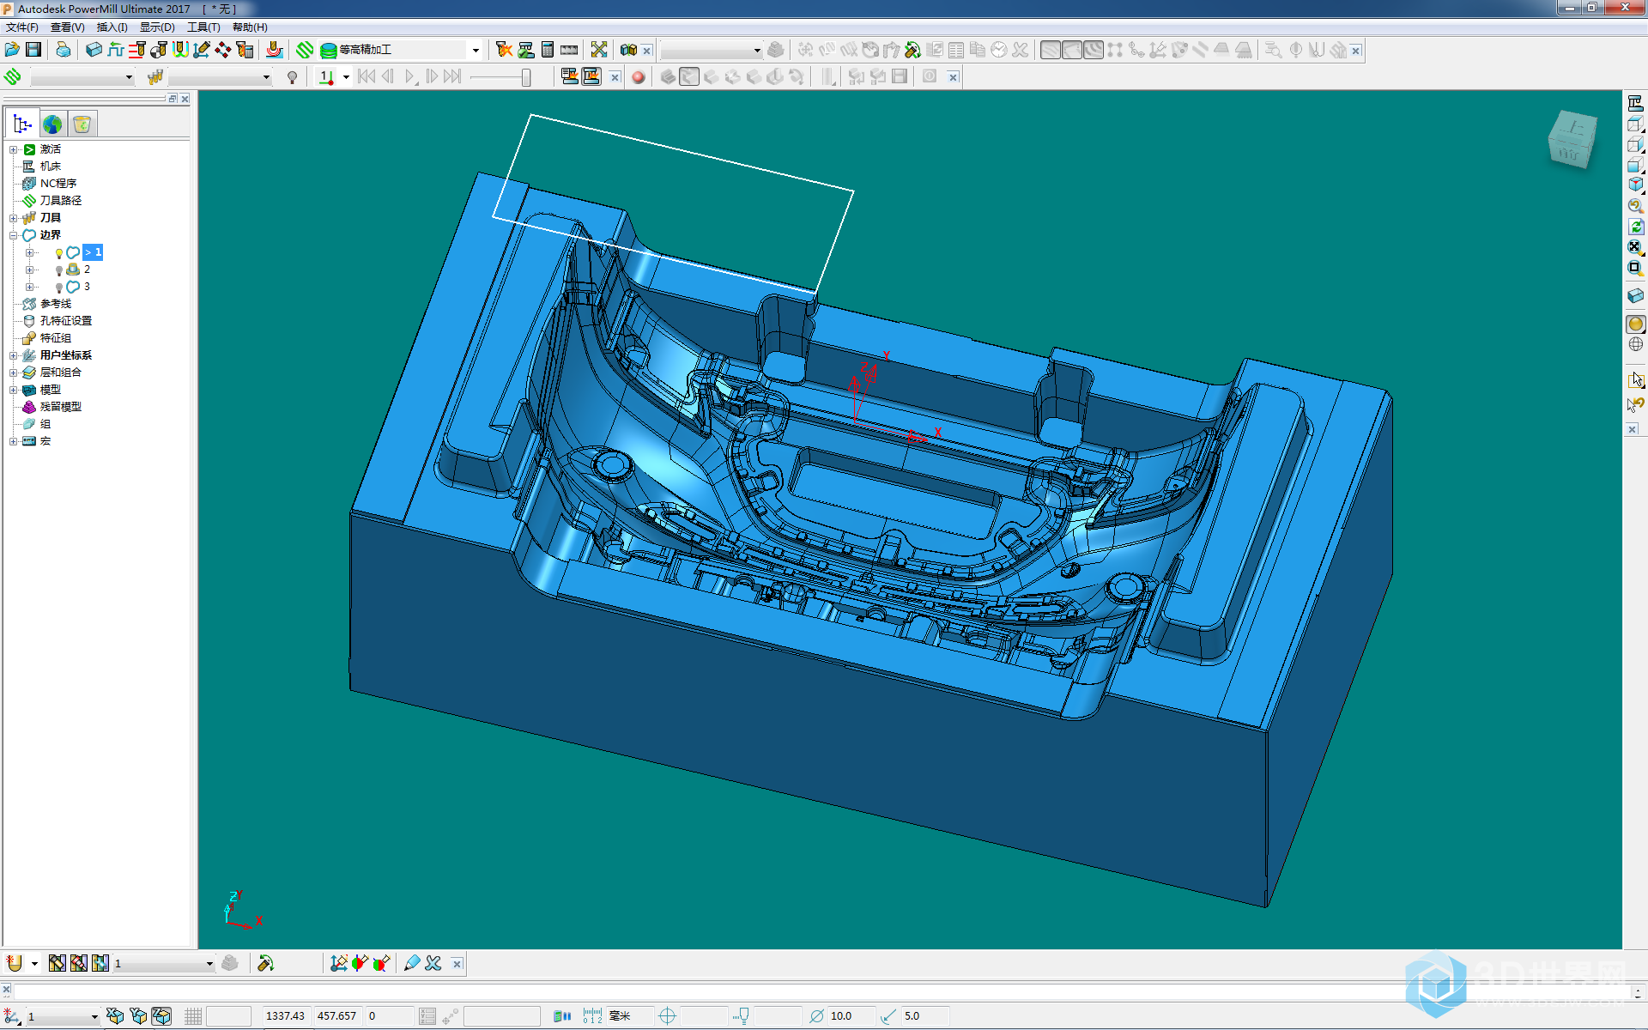
Task: Open the 查看(V) menu
Action: pos(68,27)
